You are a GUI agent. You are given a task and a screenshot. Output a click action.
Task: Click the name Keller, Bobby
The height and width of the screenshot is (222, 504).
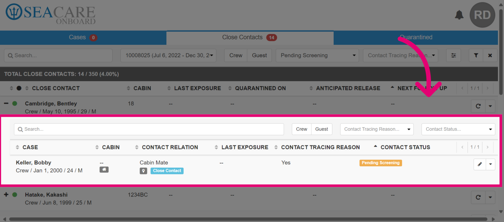tap(34, 163)
